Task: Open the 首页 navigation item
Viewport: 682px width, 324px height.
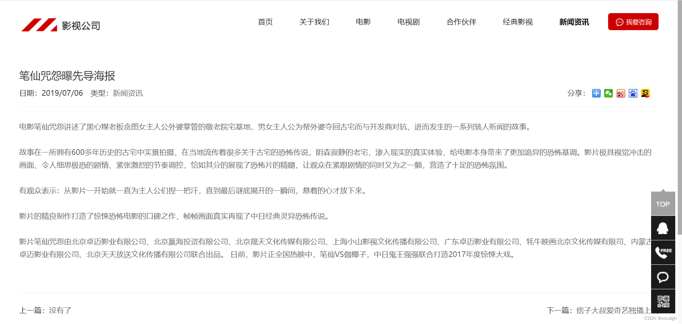Action: (x=265, y=22)
